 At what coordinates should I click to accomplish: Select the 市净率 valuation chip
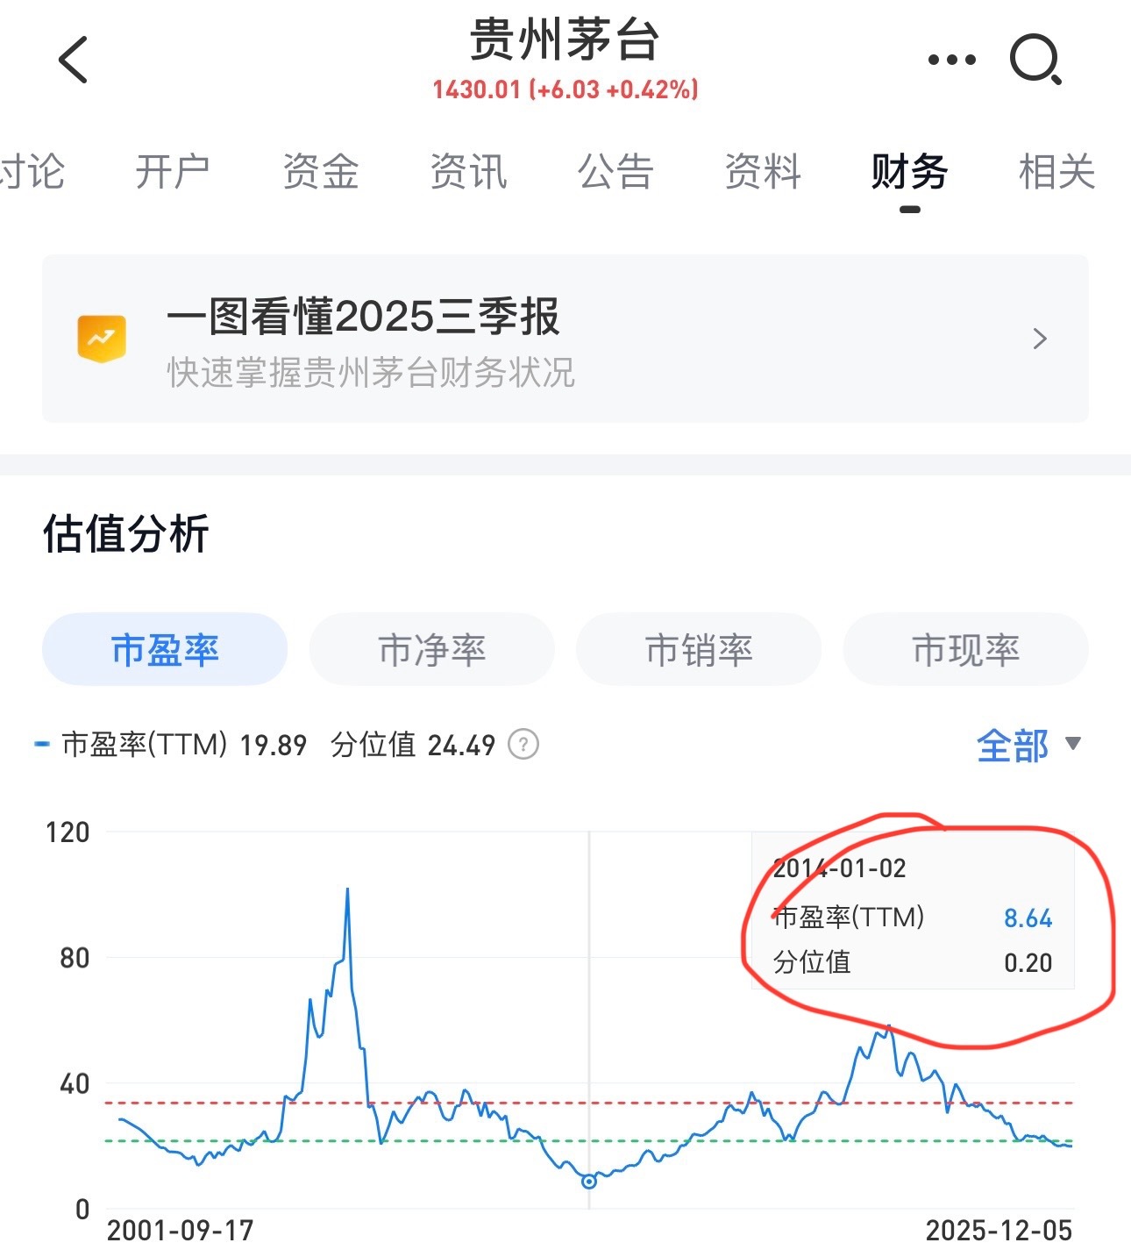432,649
